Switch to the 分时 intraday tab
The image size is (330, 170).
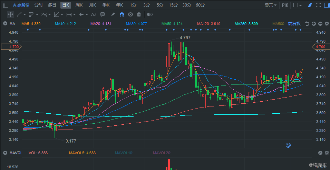click(38, 5)
